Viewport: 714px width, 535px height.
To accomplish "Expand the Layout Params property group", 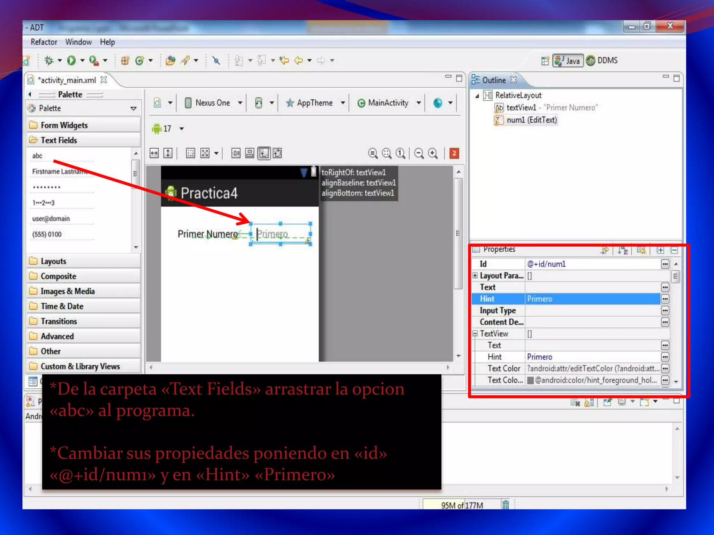I will pos(475,276).
